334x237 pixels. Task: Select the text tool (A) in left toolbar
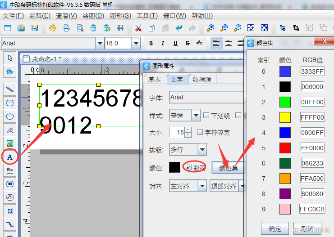click(9, 157)
